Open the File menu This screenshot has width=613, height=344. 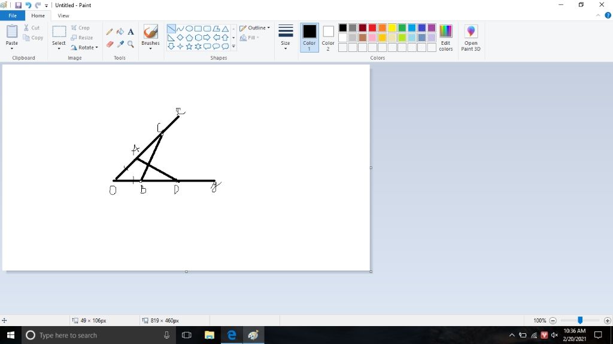13,16
